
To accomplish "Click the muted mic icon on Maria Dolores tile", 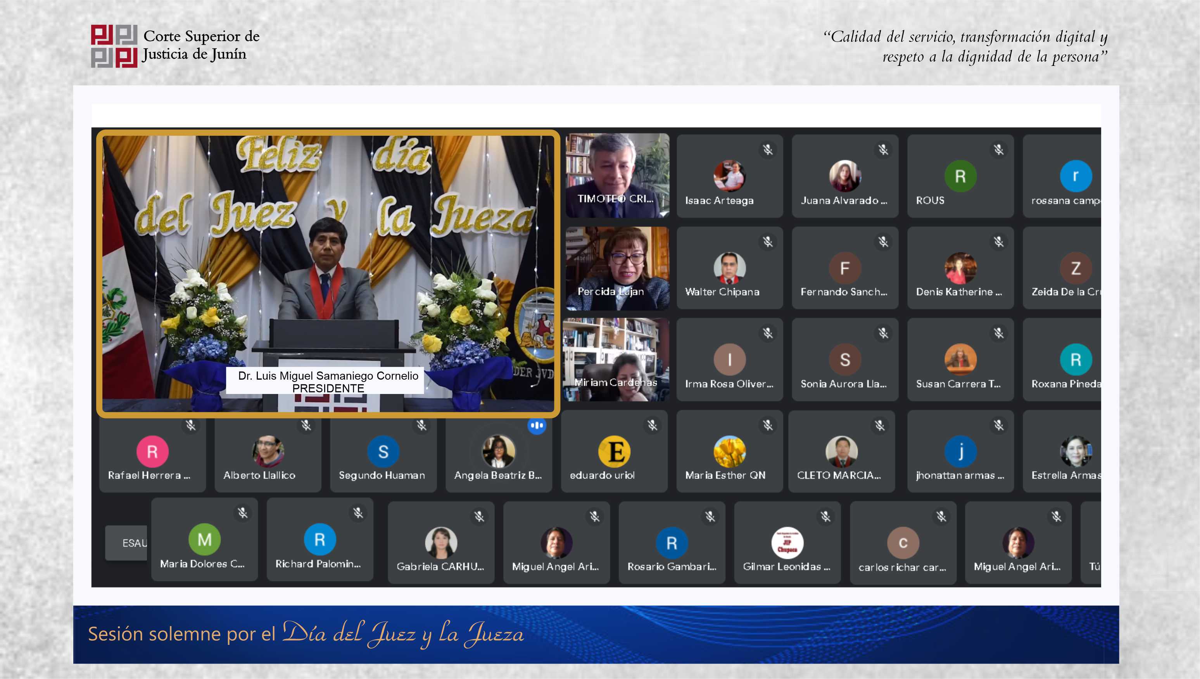I will [242, 513].
